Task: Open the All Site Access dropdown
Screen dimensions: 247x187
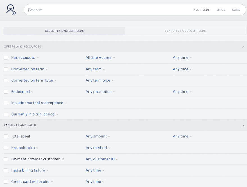Action: pyautogui.click(x=100, y=57)
